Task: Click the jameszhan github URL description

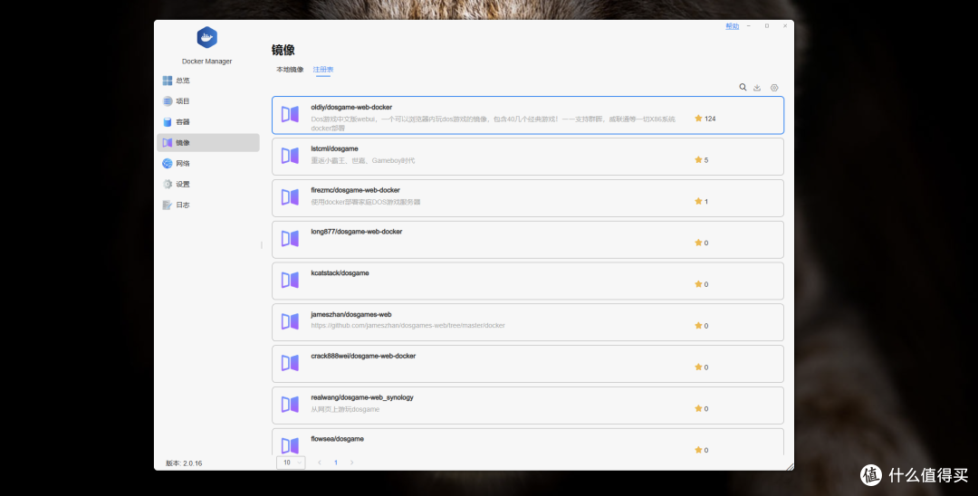Action: [407, 325]
